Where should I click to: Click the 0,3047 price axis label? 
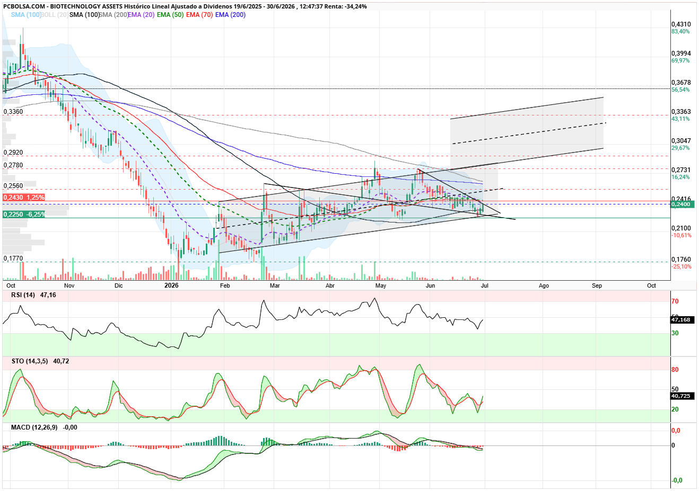[681, 141]
